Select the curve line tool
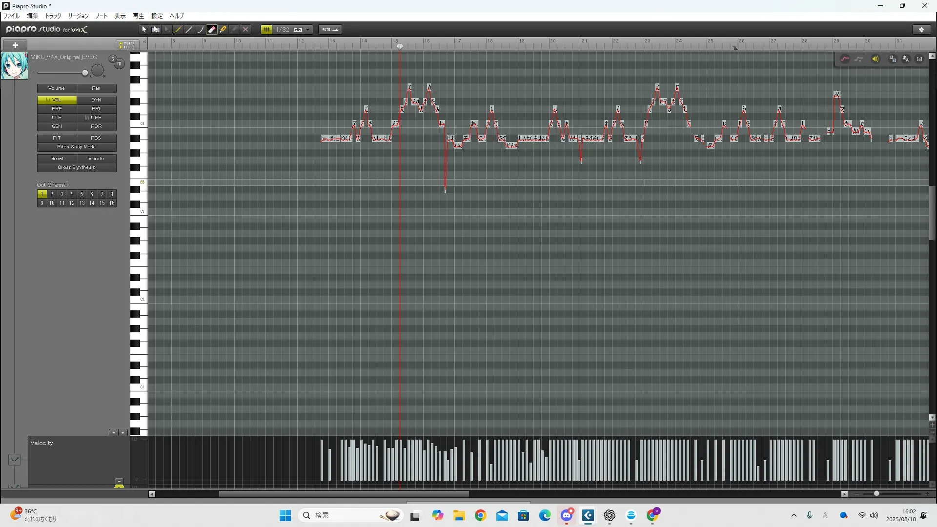The width and height of the screenshot is (937, 527). (200, 30)
